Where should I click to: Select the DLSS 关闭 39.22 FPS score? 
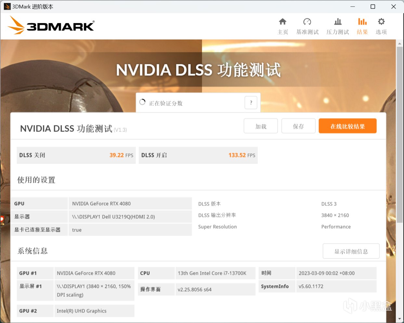pos(76,155)
